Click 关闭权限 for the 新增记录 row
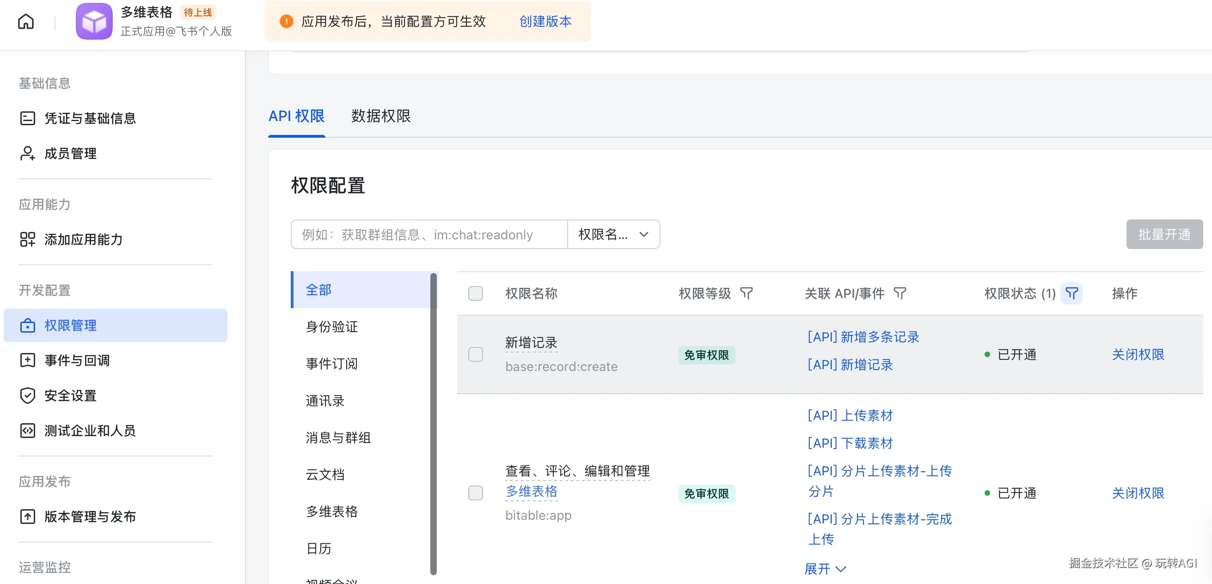Screen dimensions: 1212x584 pyautogui.click(x=1137, y=354)
